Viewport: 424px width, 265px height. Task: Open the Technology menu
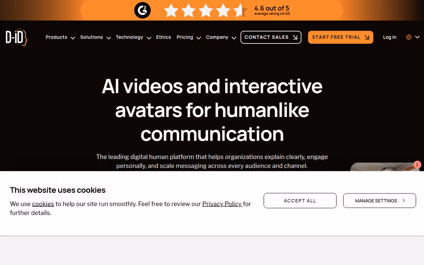(x=129, y=37)
